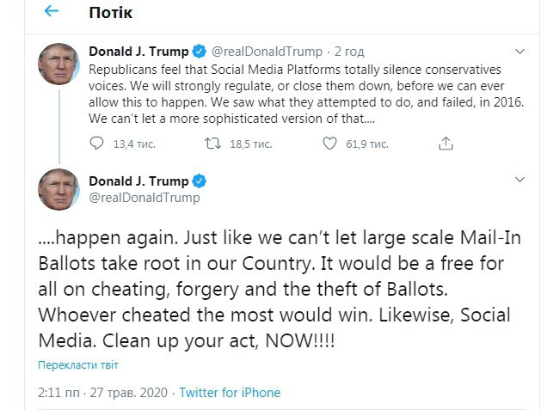541x410 pixels.
Task: Reply to the first tweet
Action: pos(97,143)
